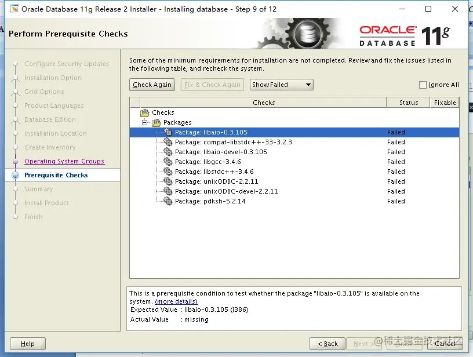The width and height of the screenshot is (473, 357).
Task: Select the Prerequisite Checks step in sidebar
Action: pyautogui.click(x=56, y=175)
